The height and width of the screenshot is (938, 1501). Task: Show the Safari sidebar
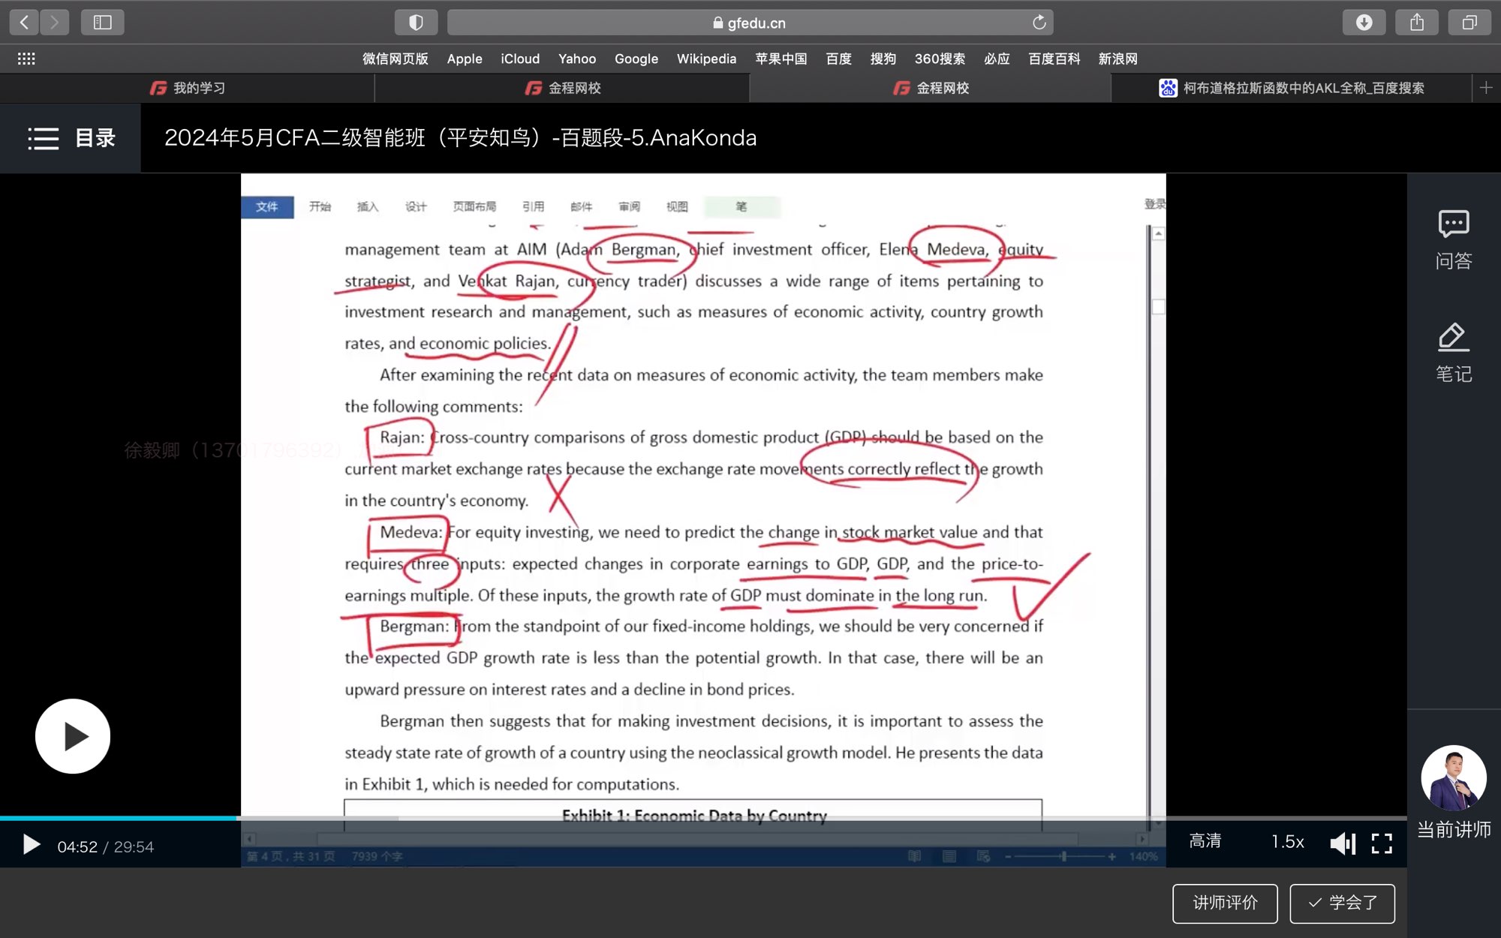tap(103, 23)
